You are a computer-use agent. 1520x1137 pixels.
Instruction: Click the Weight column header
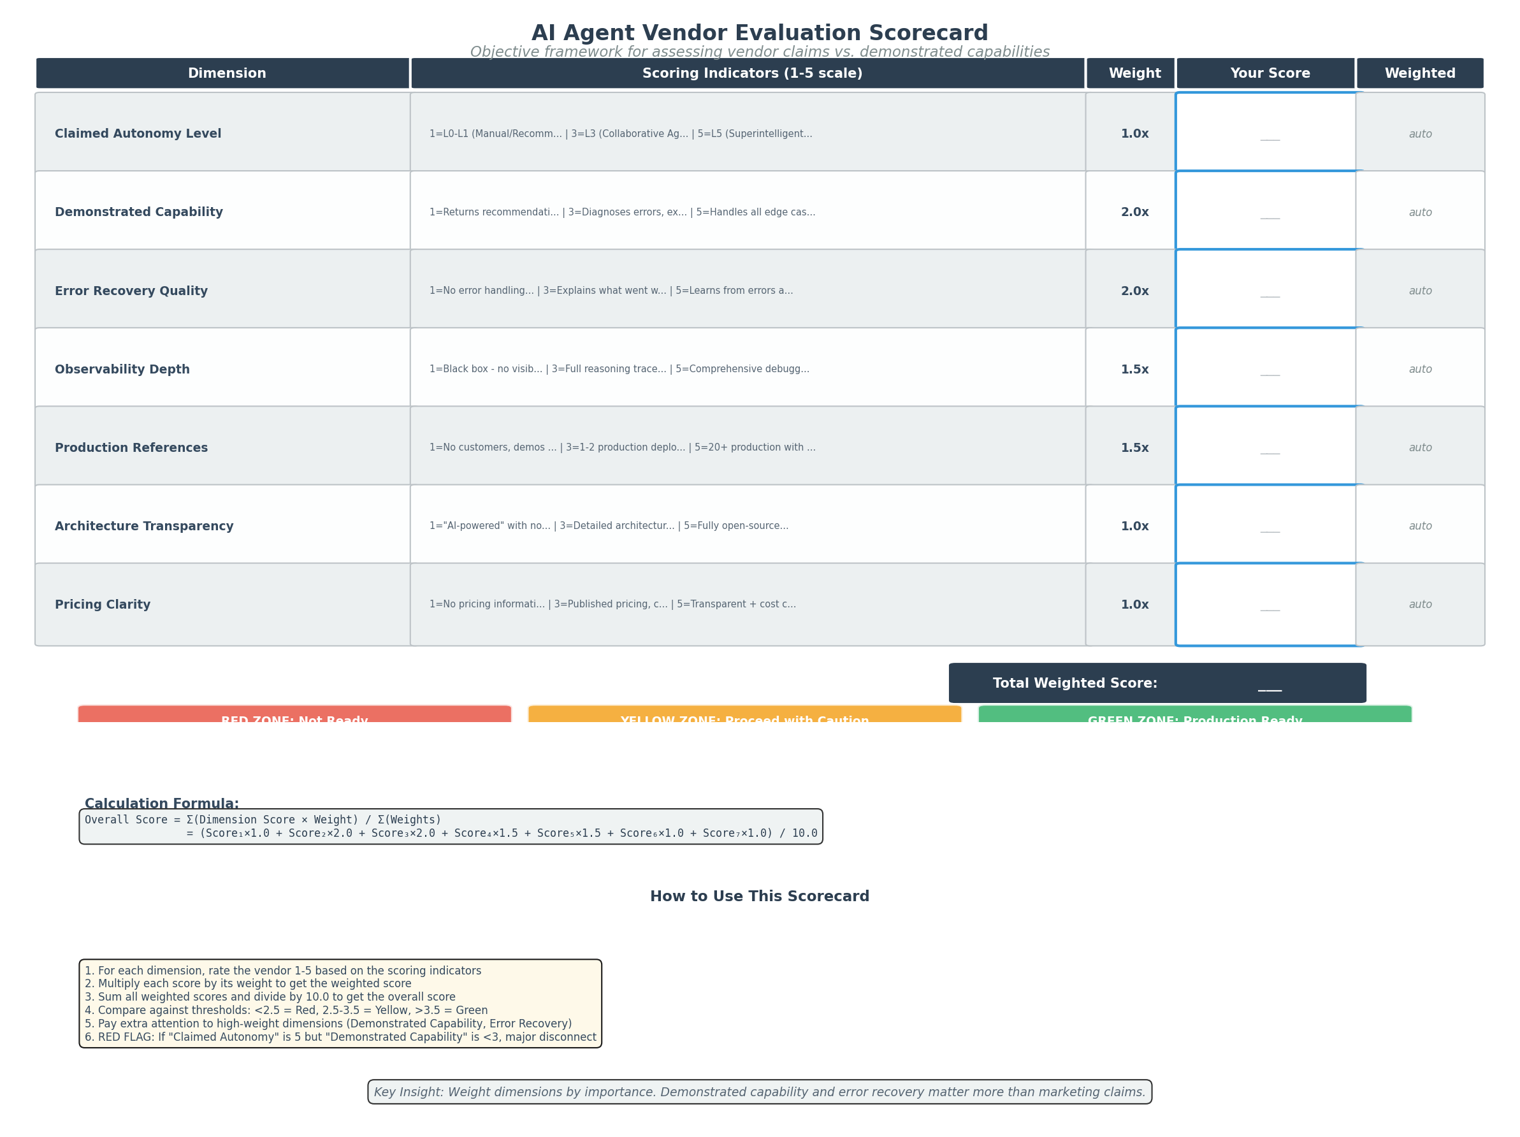[x=1131, y=73]
